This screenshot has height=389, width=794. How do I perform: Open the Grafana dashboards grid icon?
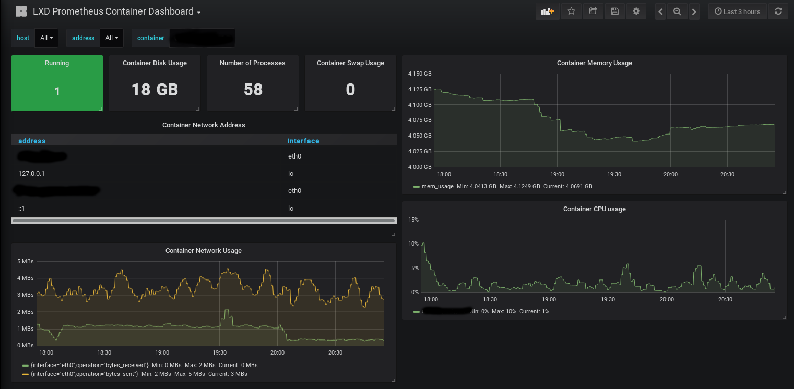(21, 11)
